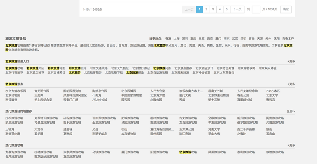Open 北京天气预报 link

120,68
